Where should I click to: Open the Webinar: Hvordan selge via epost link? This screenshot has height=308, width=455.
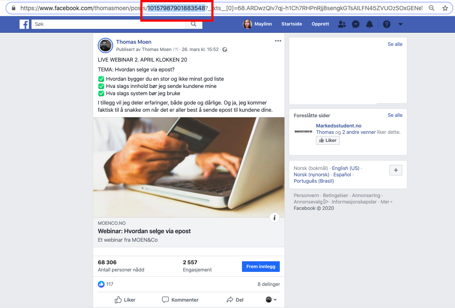(144, 231)
